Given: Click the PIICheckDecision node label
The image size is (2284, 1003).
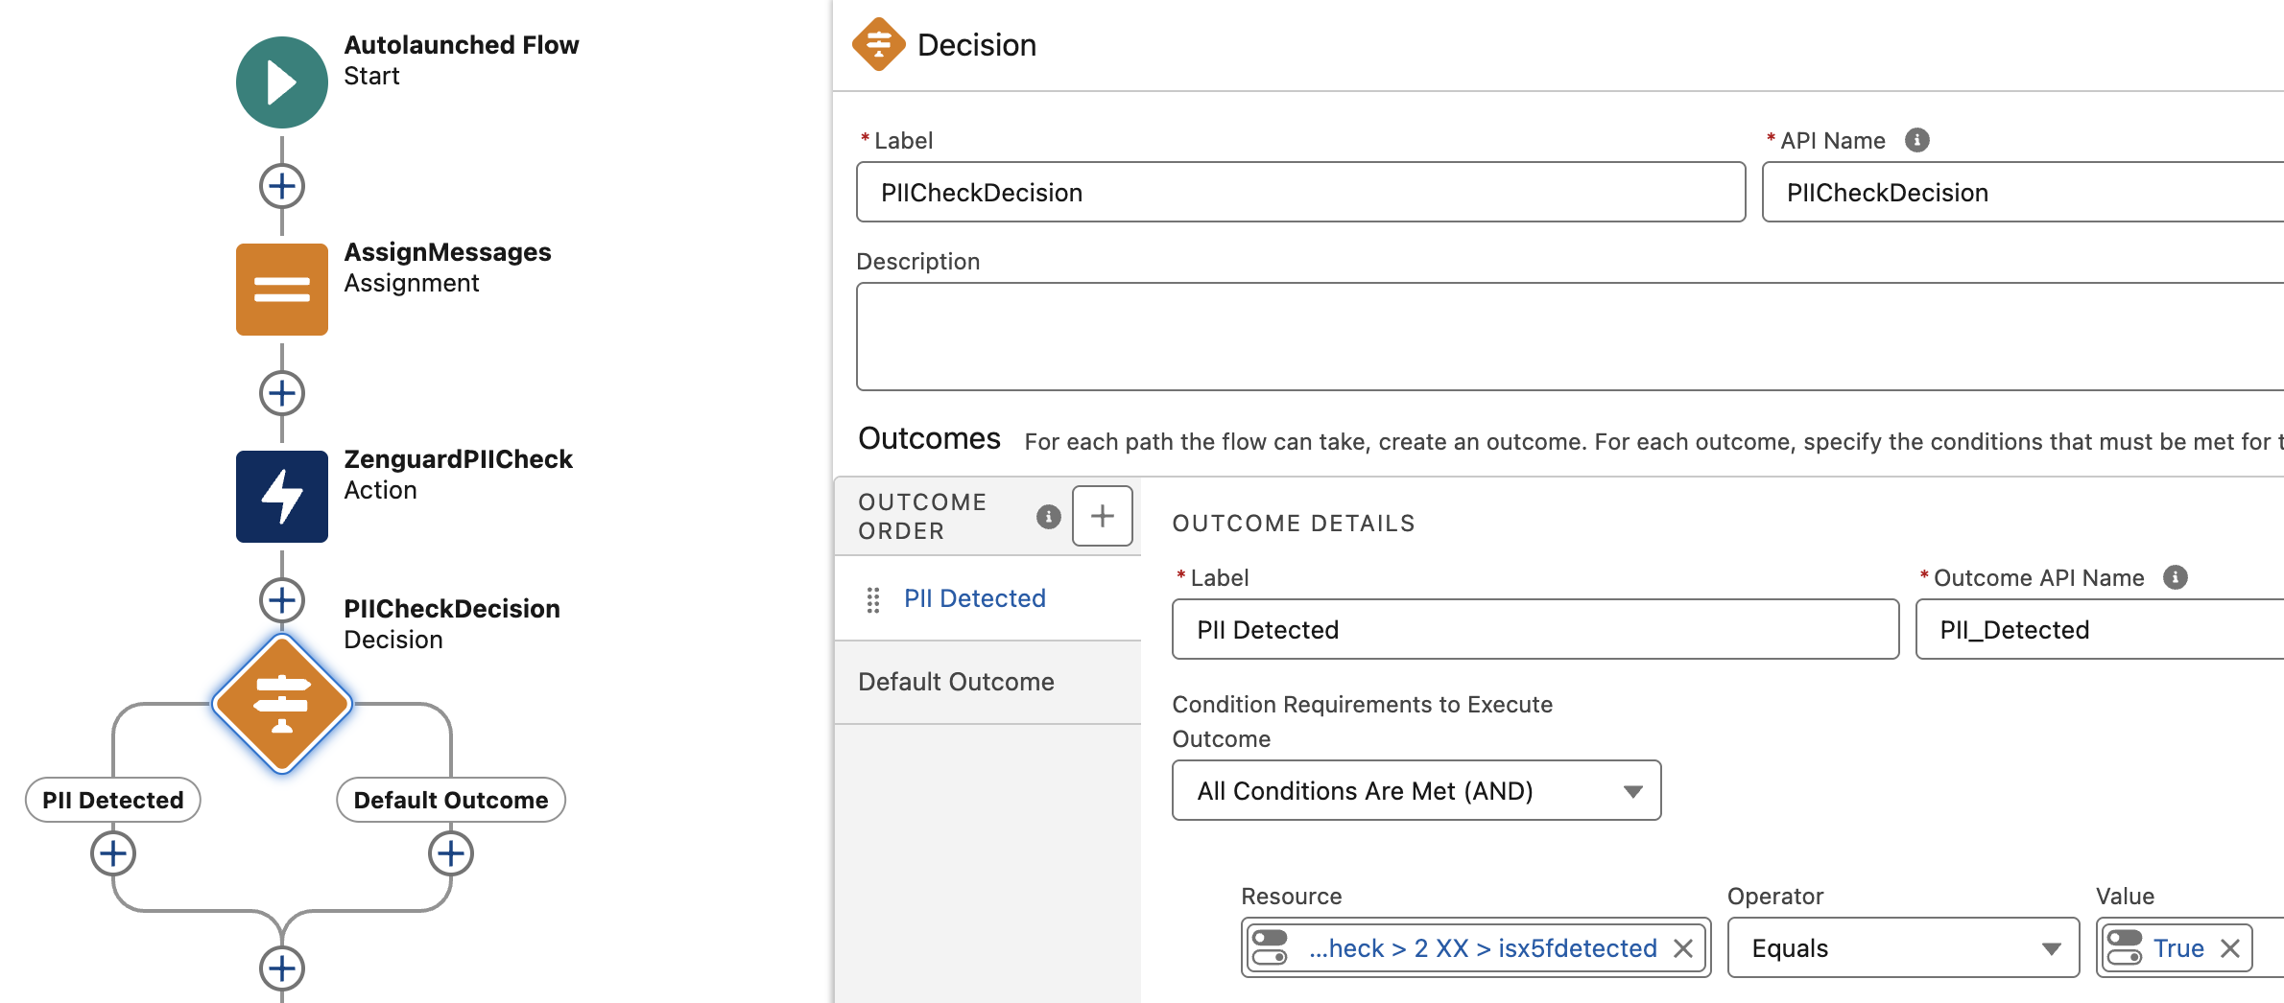Looking at the screenshot, I should (452, 609).
